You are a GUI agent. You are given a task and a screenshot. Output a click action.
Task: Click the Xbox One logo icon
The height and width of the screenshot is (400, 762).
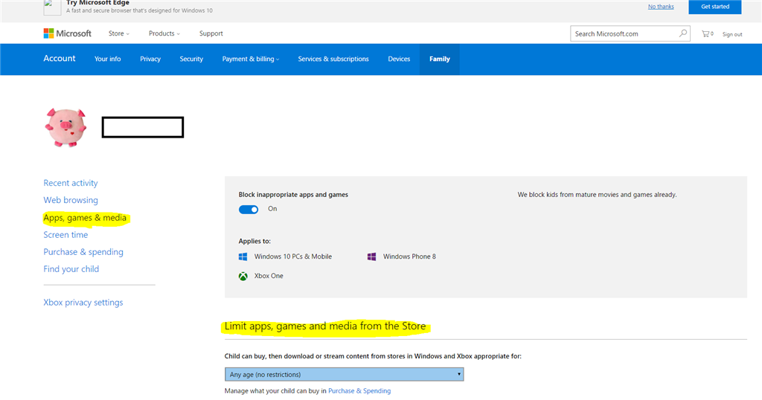tap(243, 276)
